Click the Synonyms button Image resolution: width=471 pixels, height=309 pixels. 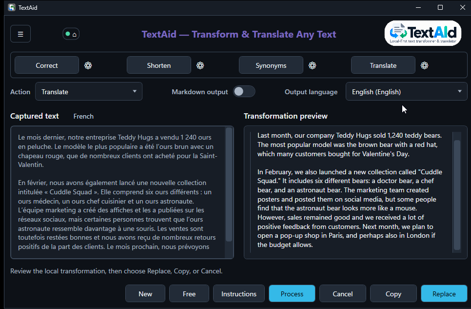point(271,65)
